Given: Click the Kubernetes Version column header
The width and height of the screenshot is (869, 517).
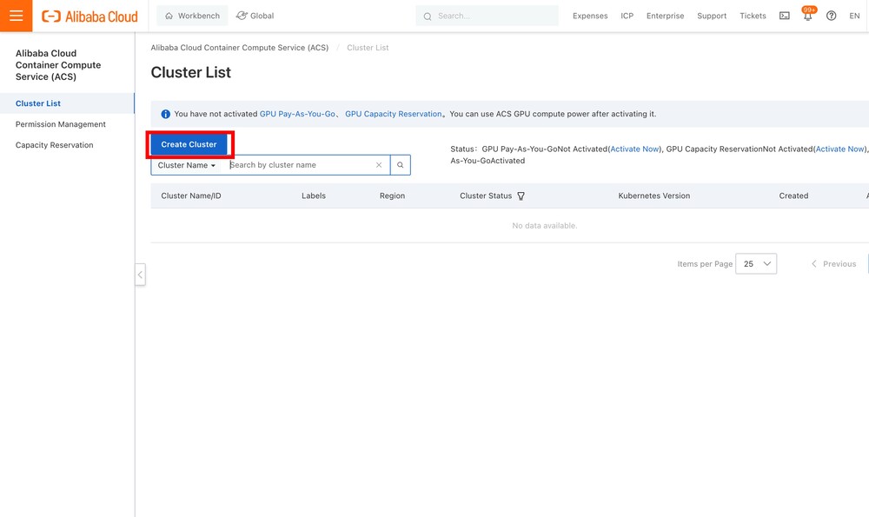Looking at the screenshot, I should [x=654, y=196].
